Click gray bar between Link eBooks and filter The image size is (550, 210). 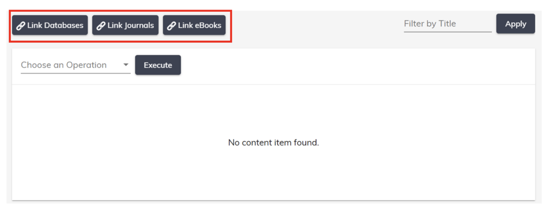point(315,25)
